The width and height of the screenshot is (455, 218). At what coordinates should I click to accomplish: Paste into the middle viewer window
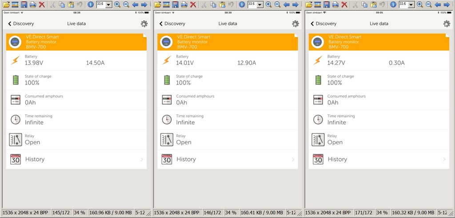(222, 4)
